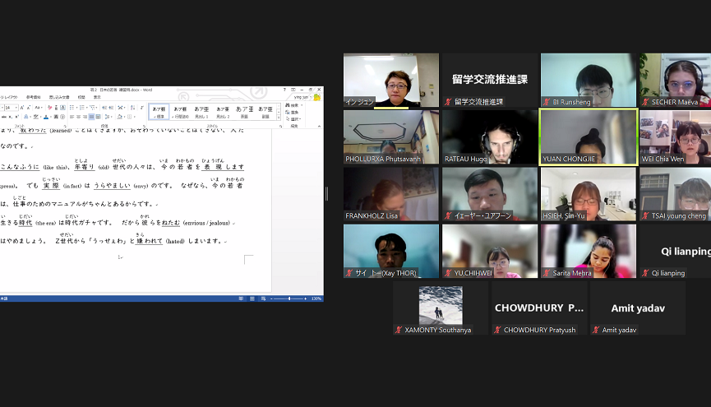Apply the 標準 normal style
Screen dimensions: 711x407
(159, 111)
